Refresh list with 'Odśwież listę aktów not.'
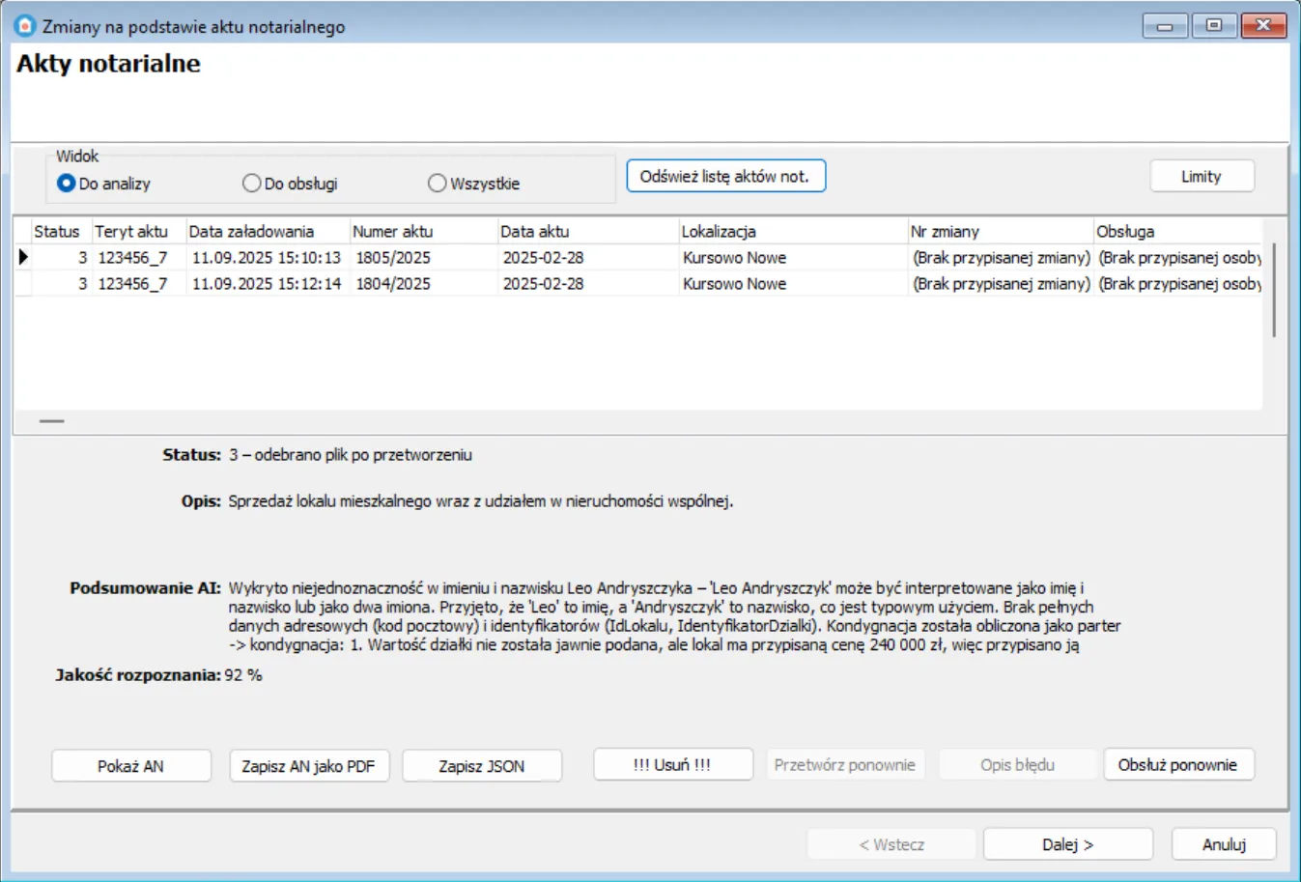The width and height of the screenshot is (1301, 882). (x=725, y=177)
